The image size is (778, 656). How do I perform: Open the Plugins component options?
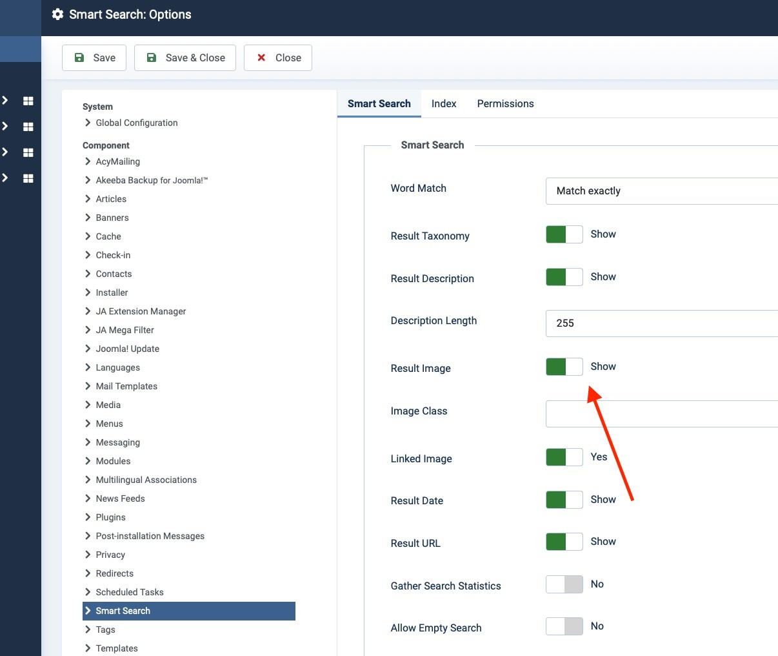110,517
